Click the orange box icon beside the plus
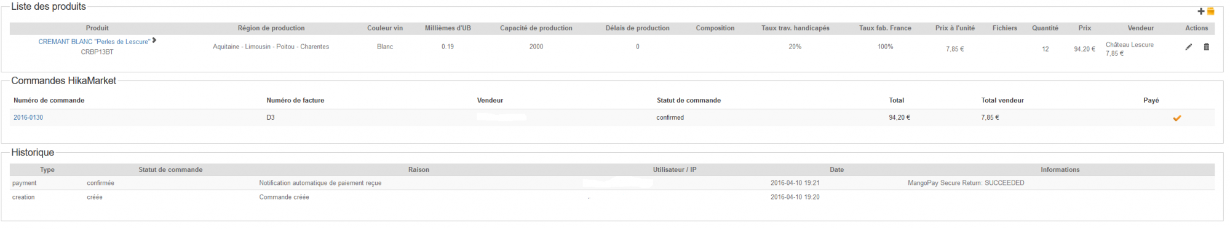Screen dimensions: 1230x229 [x=1210, y=11]
